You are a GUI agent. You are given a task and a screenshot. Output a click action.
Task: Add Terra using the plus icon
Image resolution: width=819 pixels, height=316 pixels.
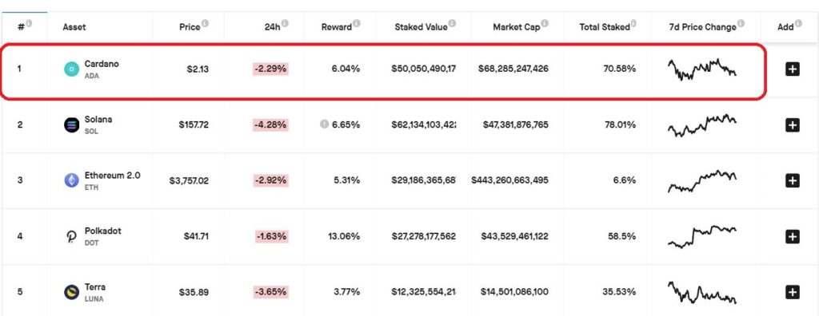coord(793,293)
